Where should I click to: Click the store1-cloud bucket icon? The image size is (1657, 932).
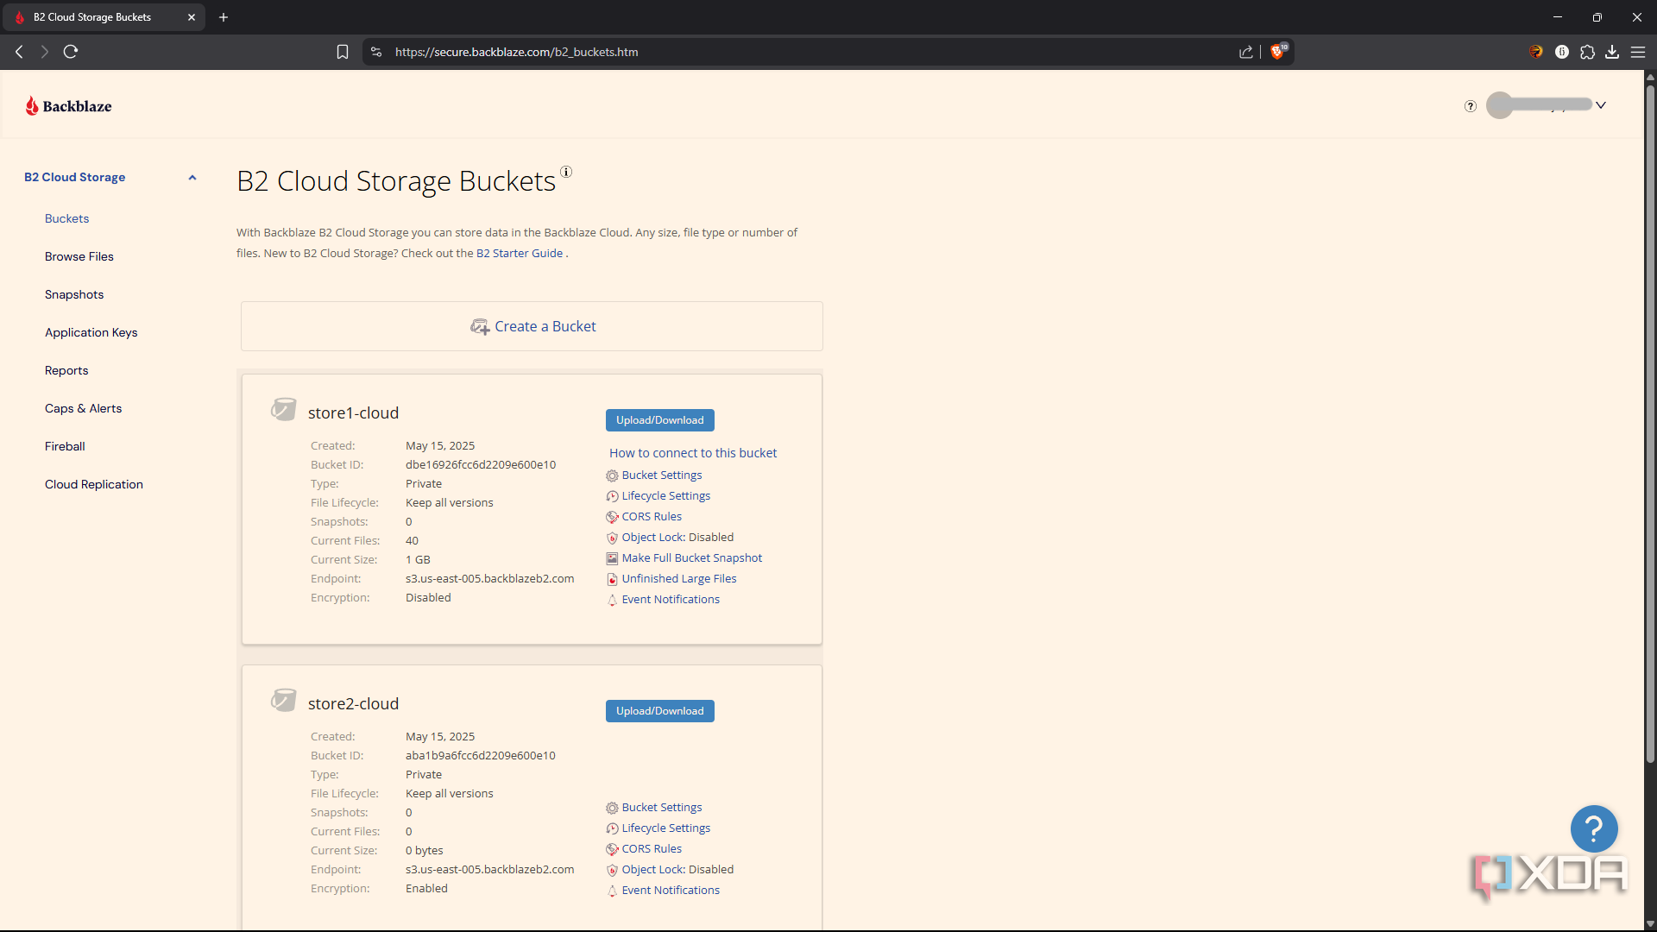[283, 409]
